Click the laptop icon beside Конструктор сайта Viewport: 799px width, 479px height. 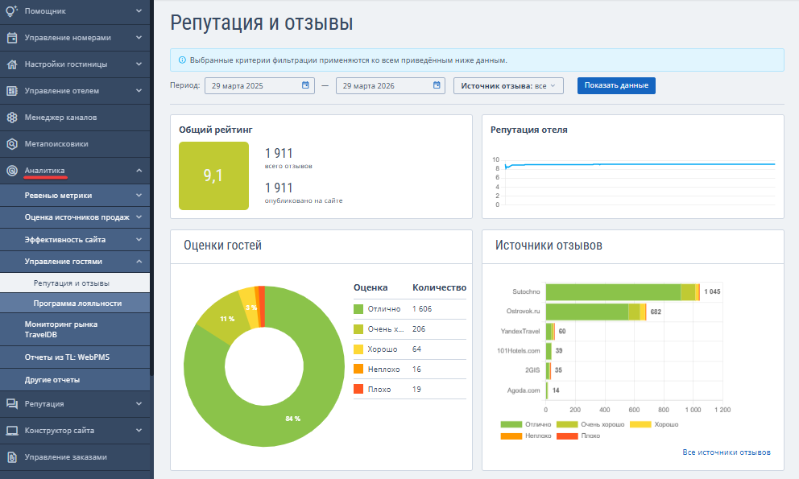(x=12, y=431)
